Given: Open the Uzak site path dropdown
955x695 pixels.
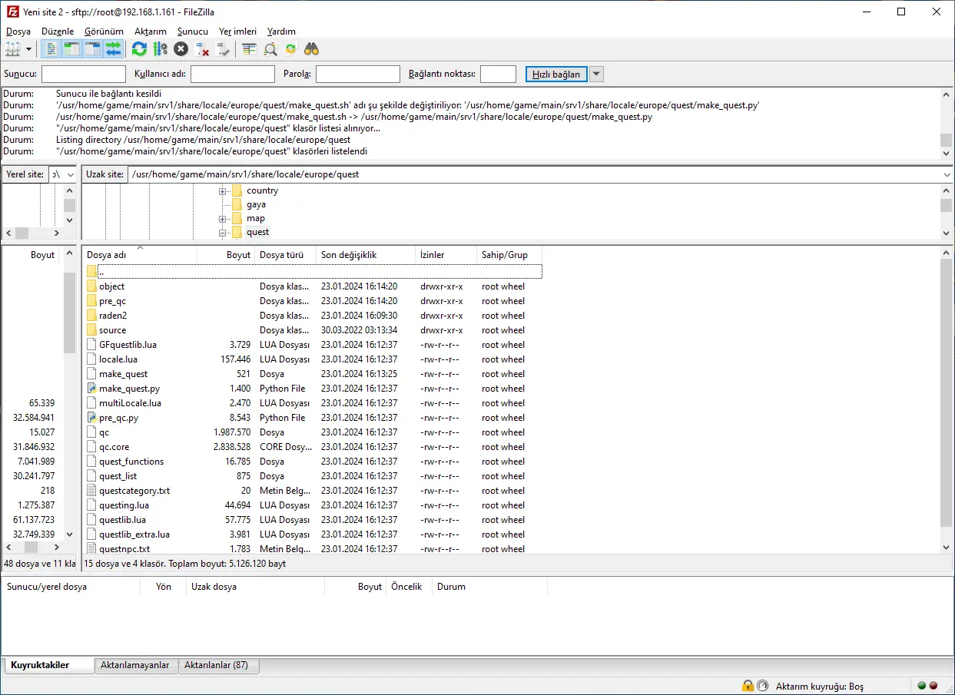Looking at the screenshot, I should click(947, 174).
